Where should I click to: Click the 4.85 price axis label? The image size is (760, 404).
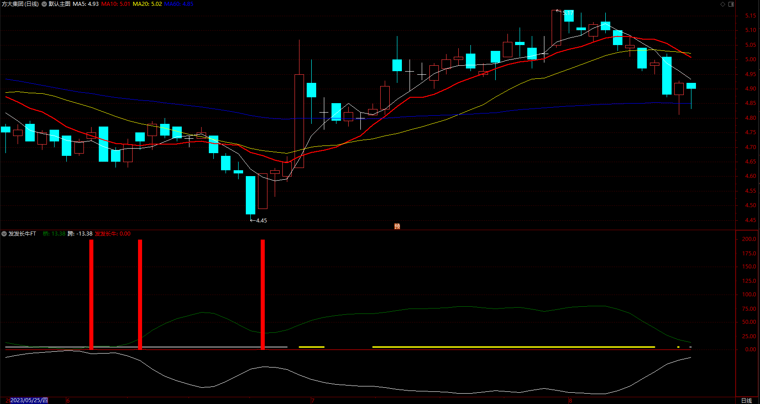[751, 103]
